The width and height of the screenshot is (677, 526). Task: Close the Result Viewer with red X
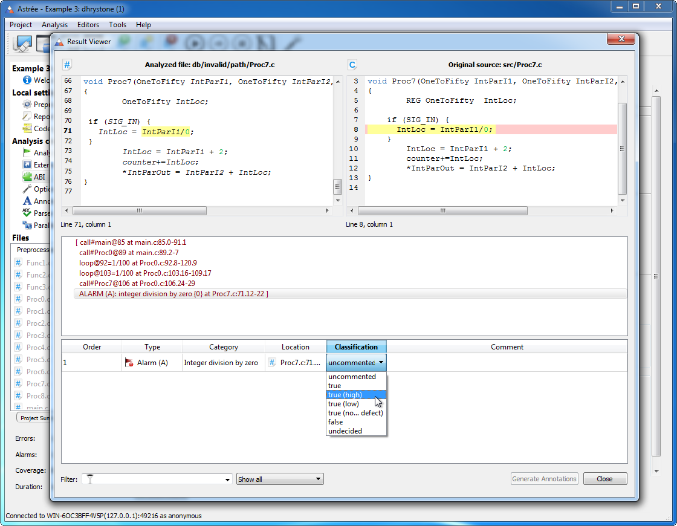(621, 39)
